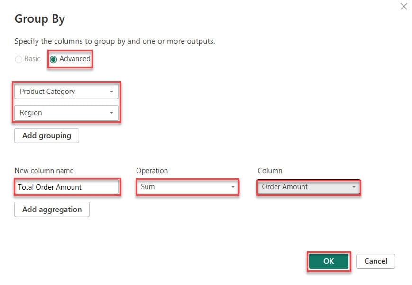Viewport: 412px width, 285px height.
Task: Click the Cancel button
Action: click(x=375, y=261)
